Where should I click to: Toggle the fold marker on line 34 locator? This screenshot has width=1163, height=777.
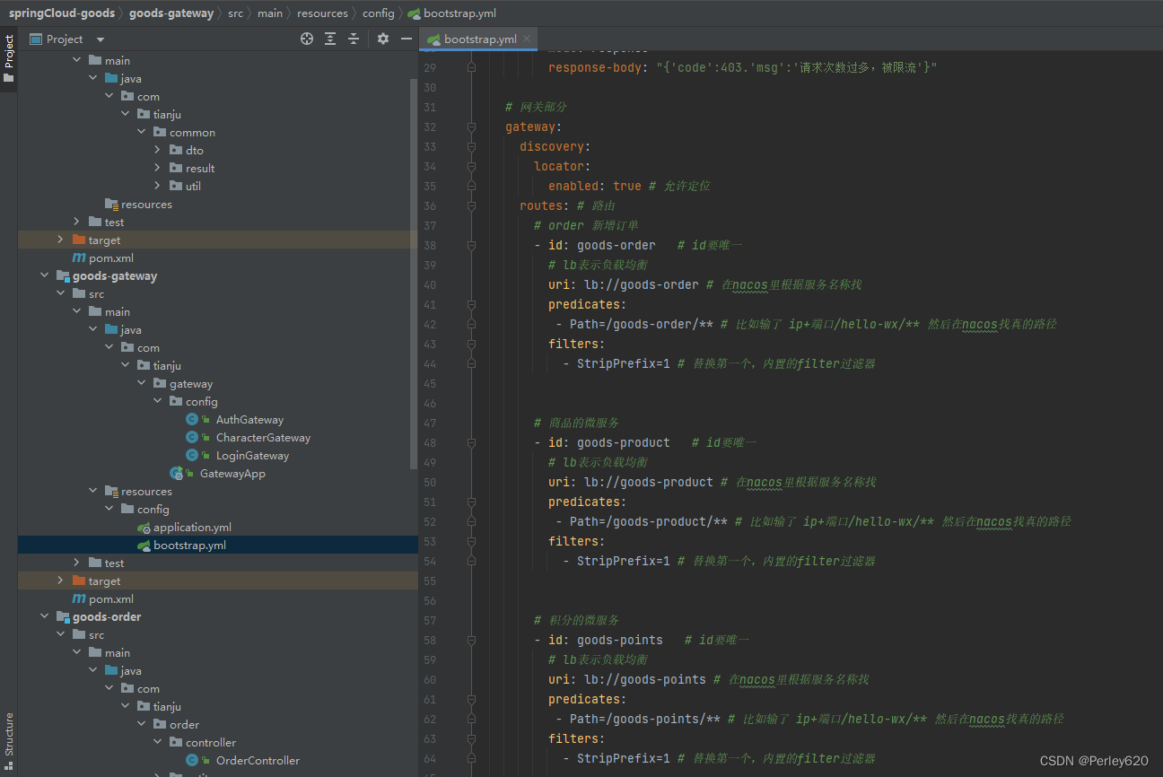click(x=471, y=166)
